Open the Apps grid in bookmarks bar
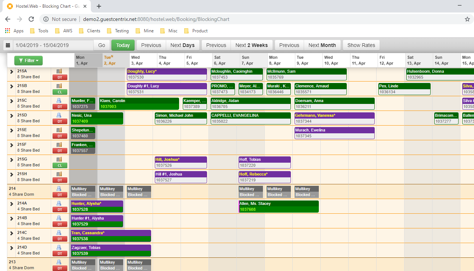474x271 pixels. pyautogui.click(x=14, y=31)
